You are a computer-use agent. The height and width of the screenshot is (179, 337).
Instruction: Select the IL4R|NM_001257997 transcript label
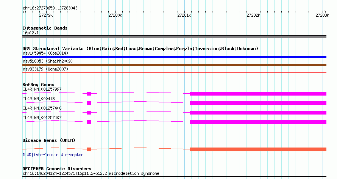tap(42, 89)
